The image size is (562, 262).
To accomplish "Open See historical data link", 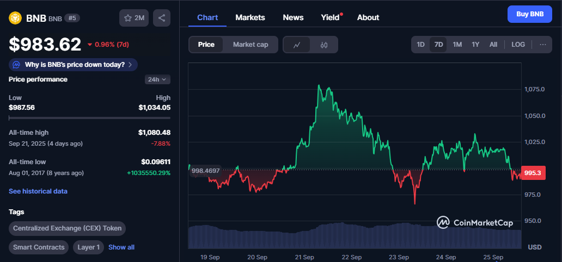I will 38,191.
